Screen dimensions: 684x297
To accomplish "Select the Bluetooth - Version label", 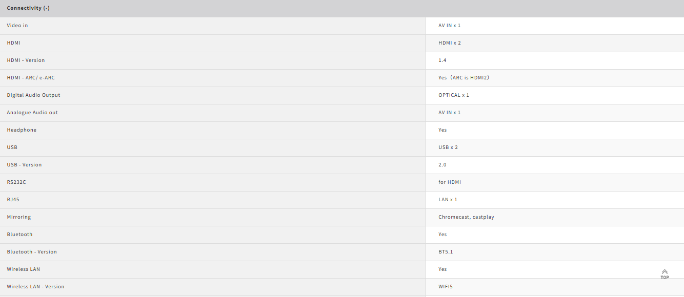I will (x=32, y=252).
